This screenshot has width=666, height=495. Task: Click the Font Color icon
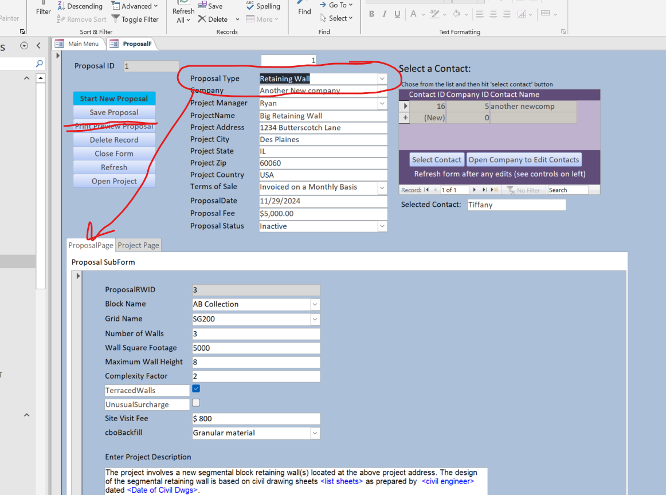pyautogui.click(x=413, y=14)
